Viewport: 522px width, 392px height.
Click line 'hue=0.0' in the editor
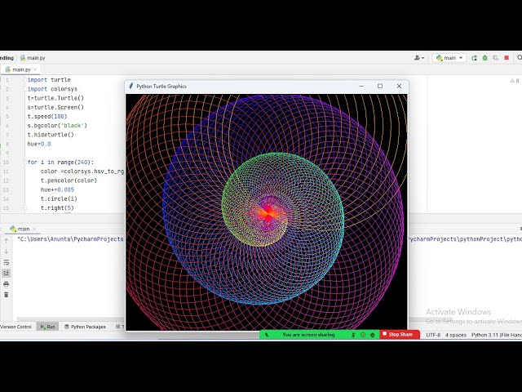[x=39, y=144]
